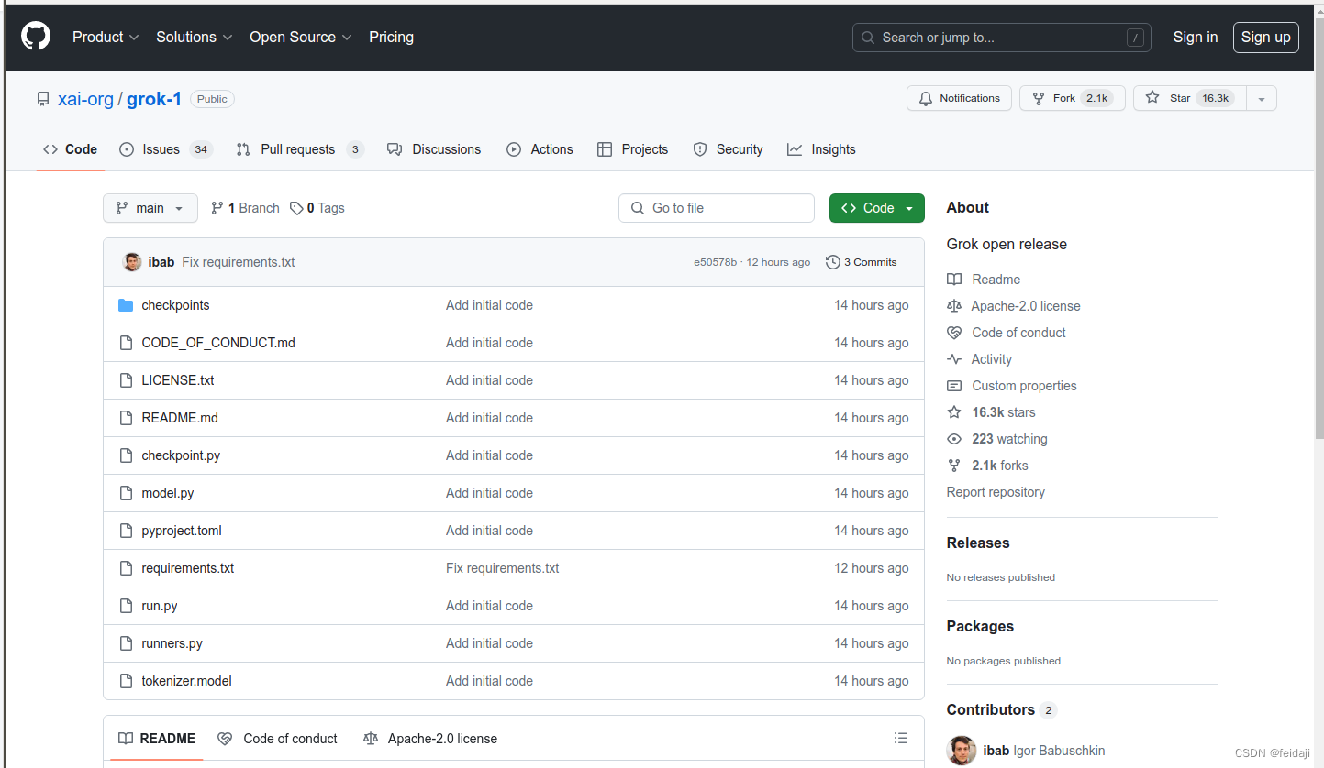Switch to the Pull requests tab

[300, 149]
